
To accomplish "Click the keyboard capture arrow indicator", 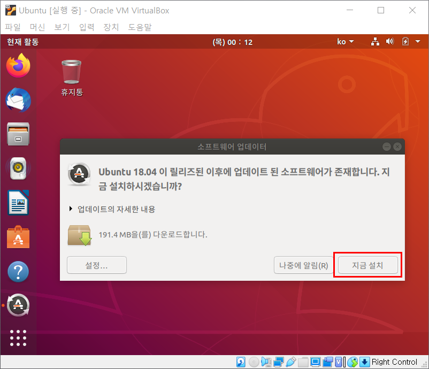I will pos(365,362).
